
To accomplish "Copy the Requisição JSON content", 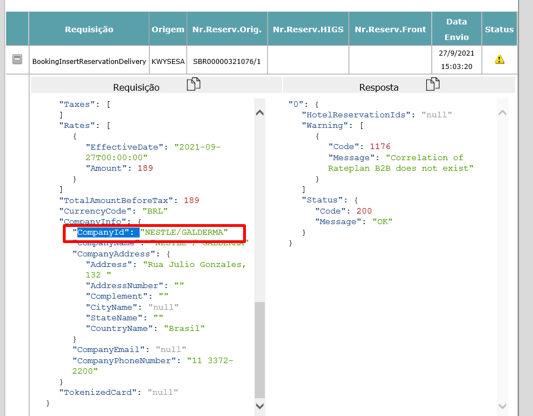I will tap(194, 84).
